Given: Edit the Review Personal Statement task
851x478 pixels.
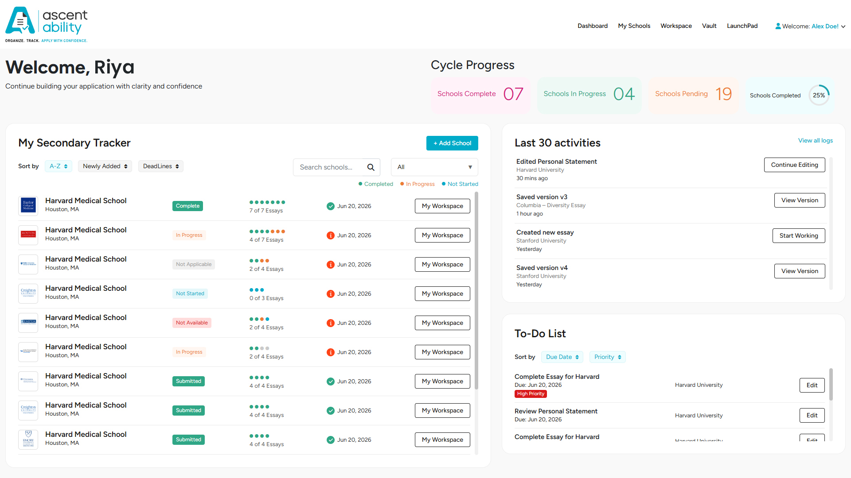Looking at the screenshot, I should 812,415.
